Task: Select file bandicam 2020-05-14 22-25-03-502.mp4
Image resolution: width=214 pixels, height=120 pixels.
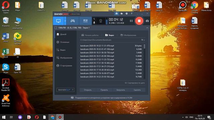Action: [111, 77]
